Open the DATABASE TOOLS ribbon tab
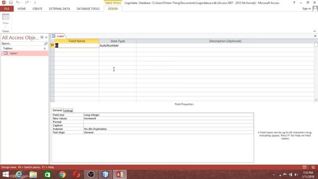This screenshot has height=179, width=318. tap(88, 9)
